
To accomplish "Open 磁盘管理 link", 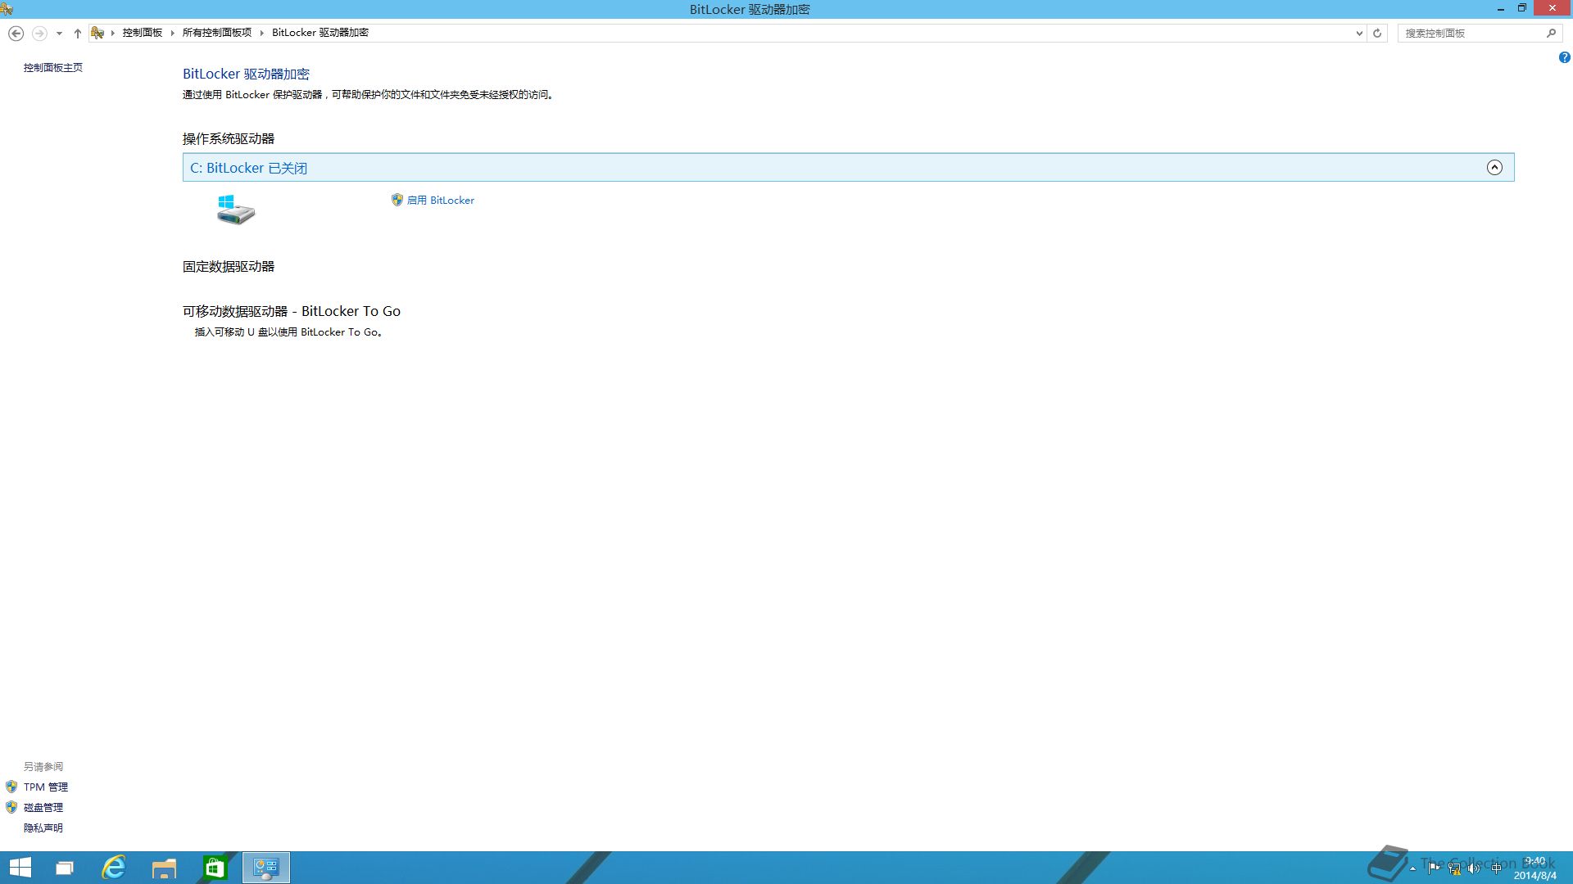I will pyautogui.click(x=43, y=808).
